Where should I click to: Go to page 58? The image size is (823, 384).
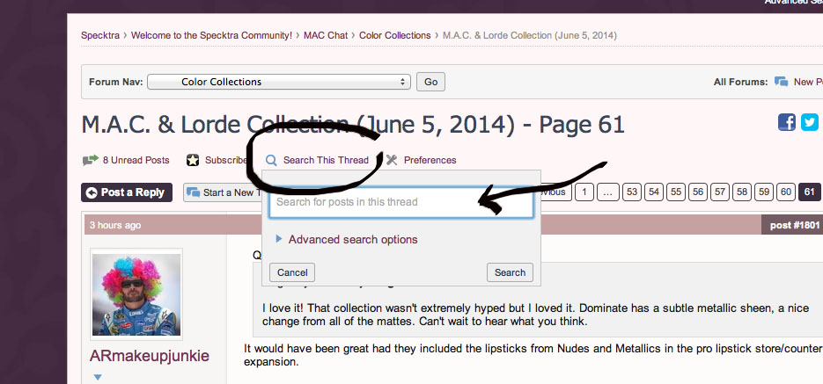(742, 192)
